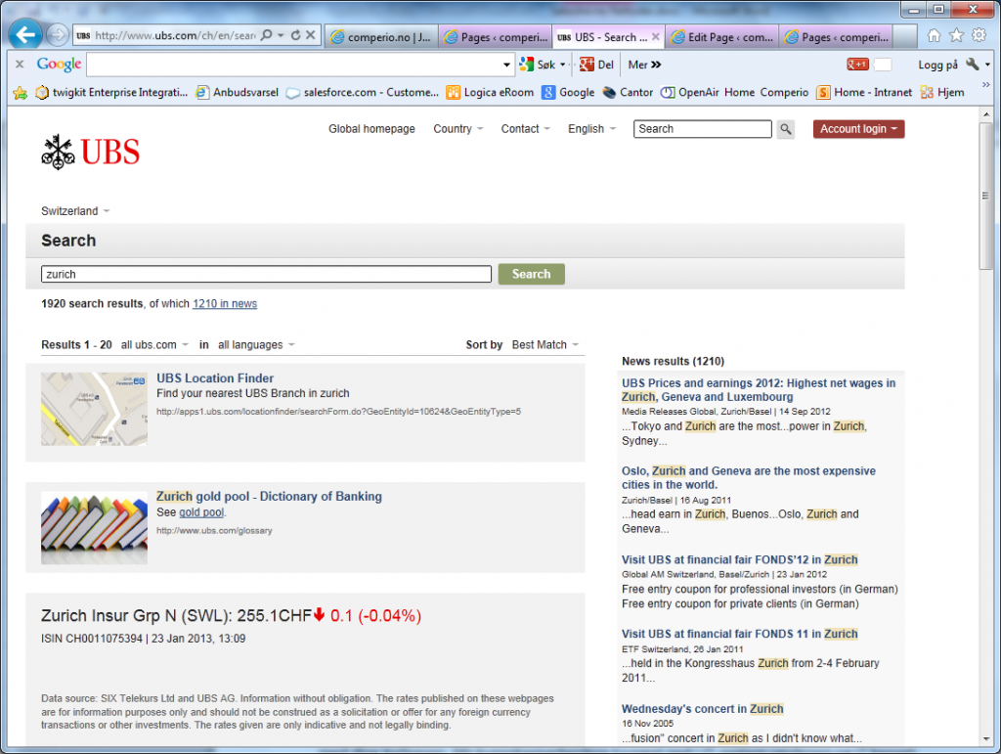This screenshot has height=754, width=1001.
Task: Expand the Switzerland region dropdown
Action: pos(75,211)
